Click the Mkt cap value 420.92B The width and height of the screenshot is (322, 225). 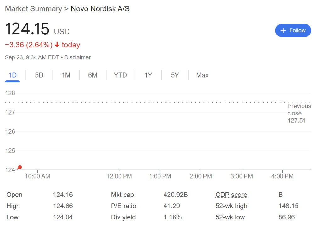click(175, 195)
